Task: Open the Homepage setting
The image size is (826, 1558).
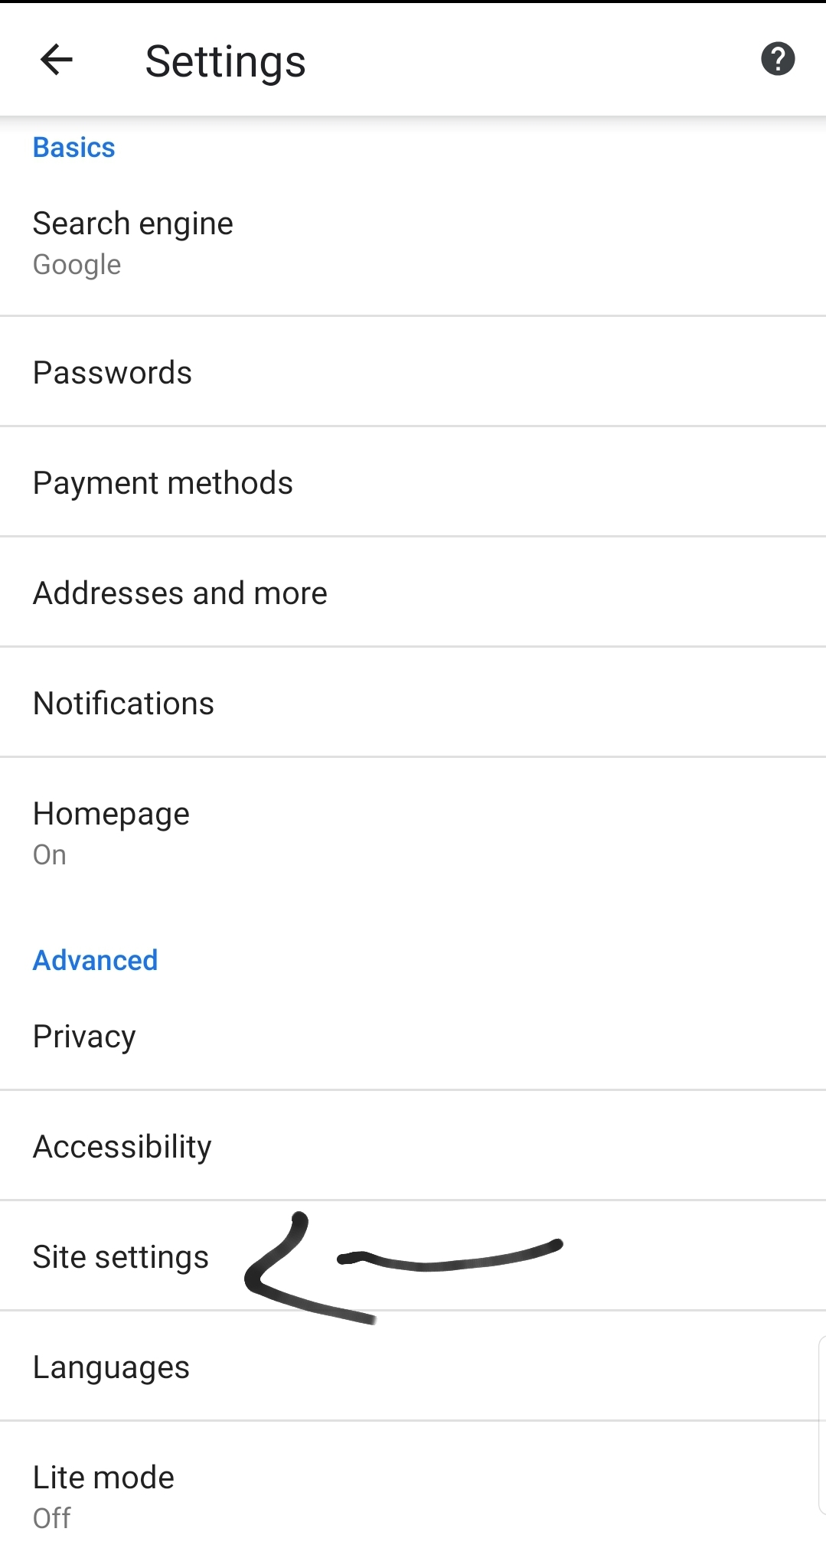Action: [x=111, y=815]
